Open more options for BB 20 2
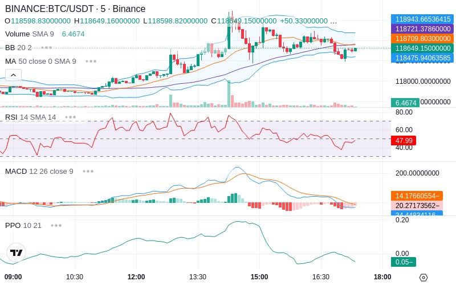The width and height of the screenshot is (456, 285). [46, 47]
